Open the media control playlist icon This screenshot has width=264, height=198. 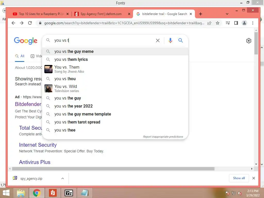[x=228, y=23]
